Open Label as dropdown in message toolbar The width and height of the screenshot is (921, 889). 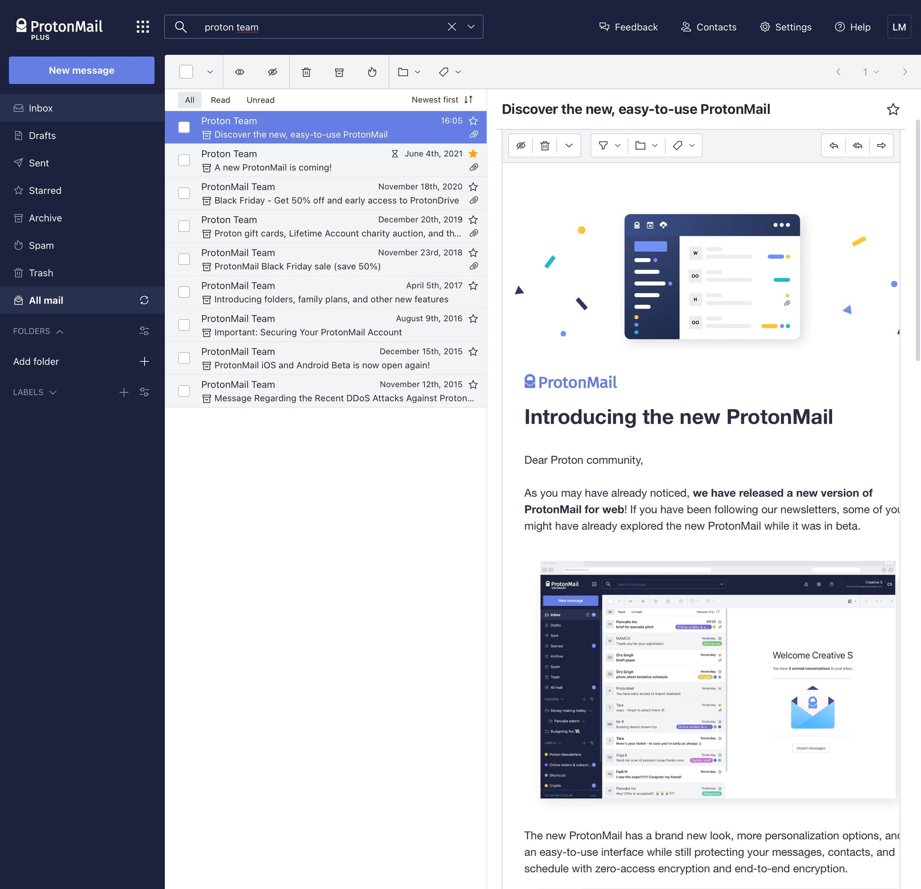(683, 145)
